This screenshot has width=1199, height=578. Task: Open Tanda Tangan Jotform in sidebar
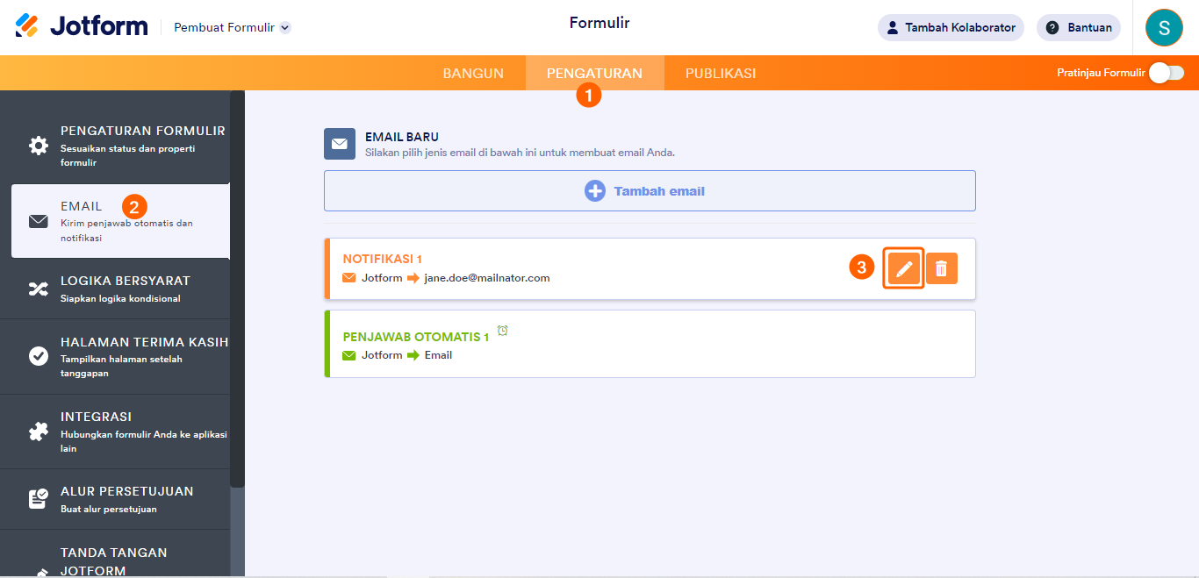click(x=114, y=561)
